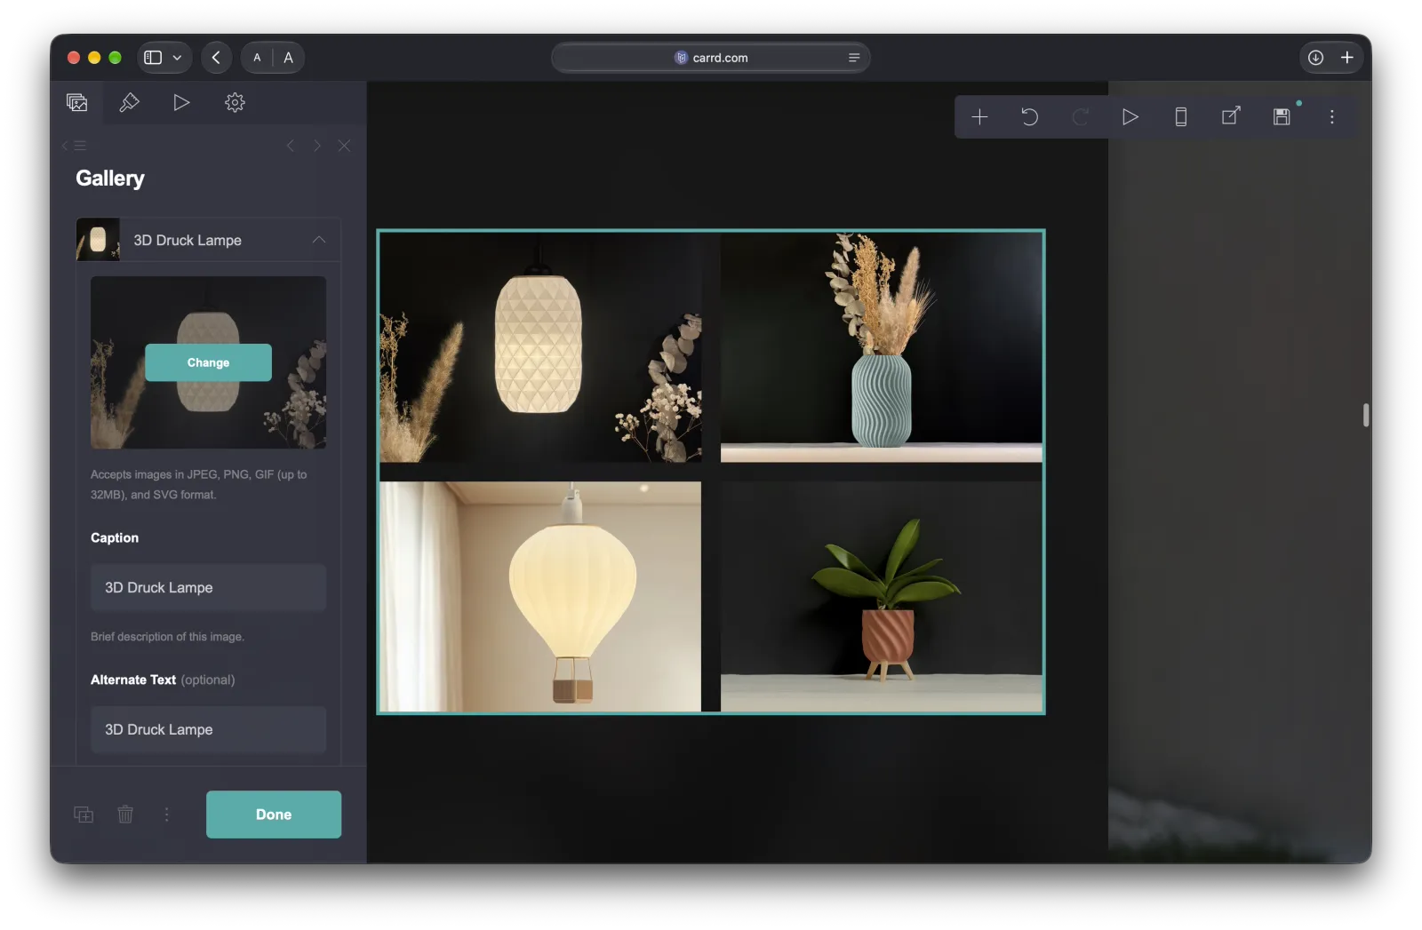Viewport: 1422px width, 930px height.
Task: Select the blue vase gallery image
Action: coord(882,347)
